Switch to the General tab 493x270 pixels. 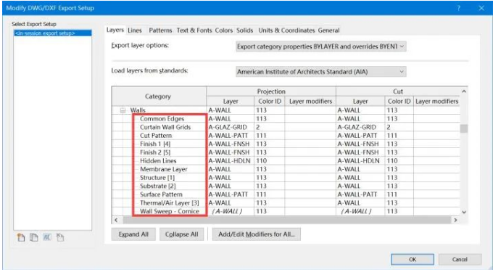click(328, 30)
